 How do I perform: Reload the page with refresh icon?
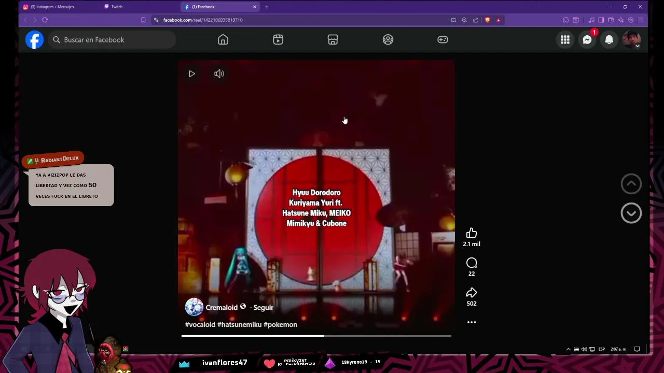(45, 20)
